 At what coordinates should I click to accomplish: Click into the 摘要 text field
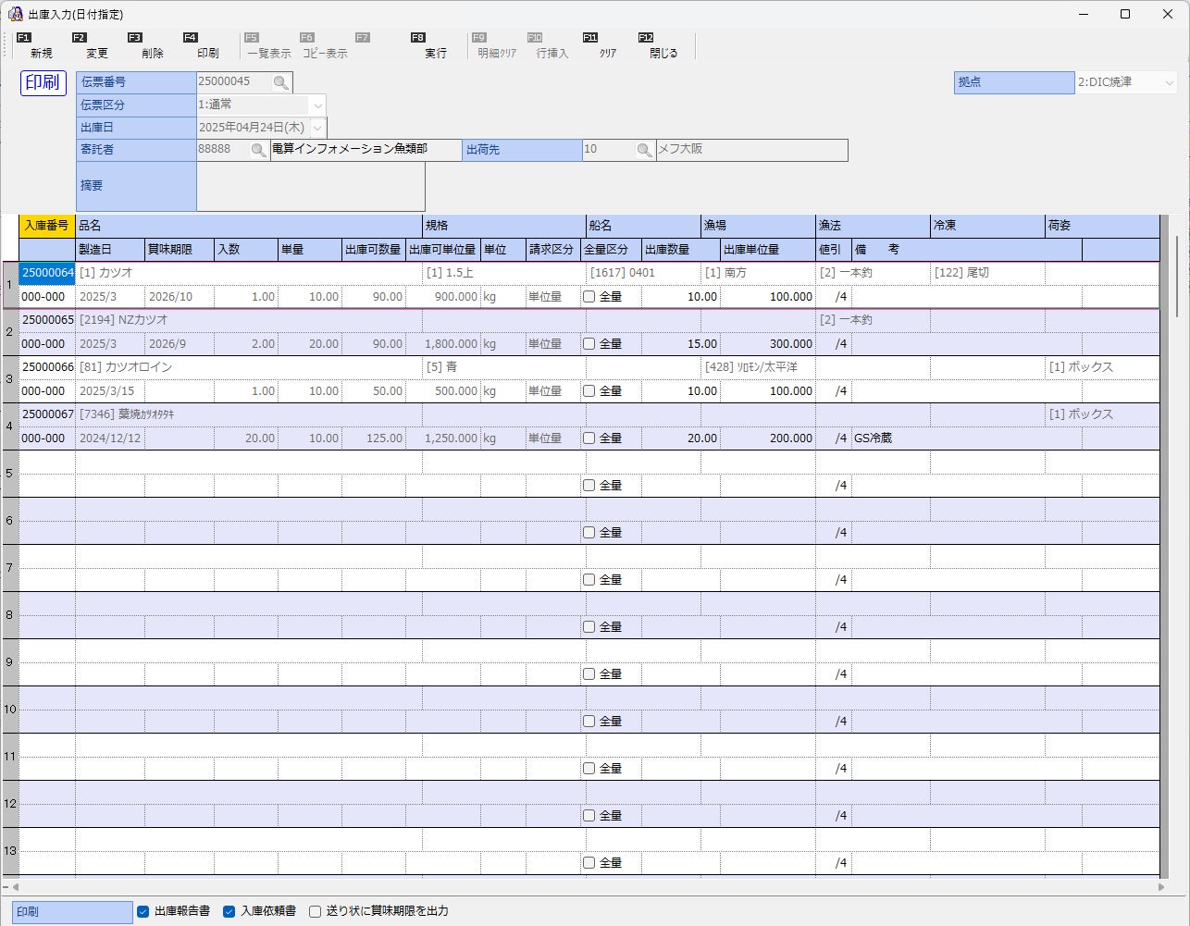click(x=311, y=187)
